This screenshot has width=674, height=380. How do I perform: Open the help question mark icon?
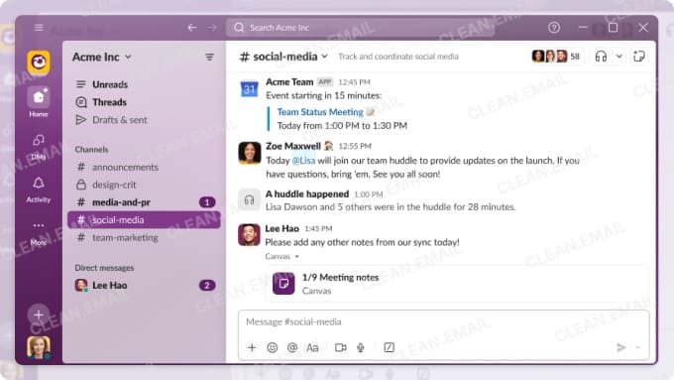click(554, 28)
